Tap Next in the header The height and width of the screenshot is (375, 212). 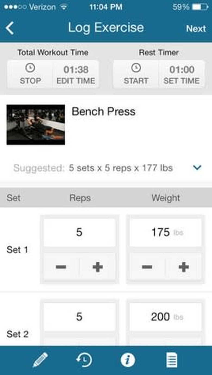(x=196, y=28)
